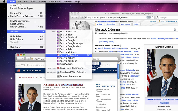Screen dimensions: 178x111
Task: Click the RSS badge in address bar
Action: click(x=149, y=17)
